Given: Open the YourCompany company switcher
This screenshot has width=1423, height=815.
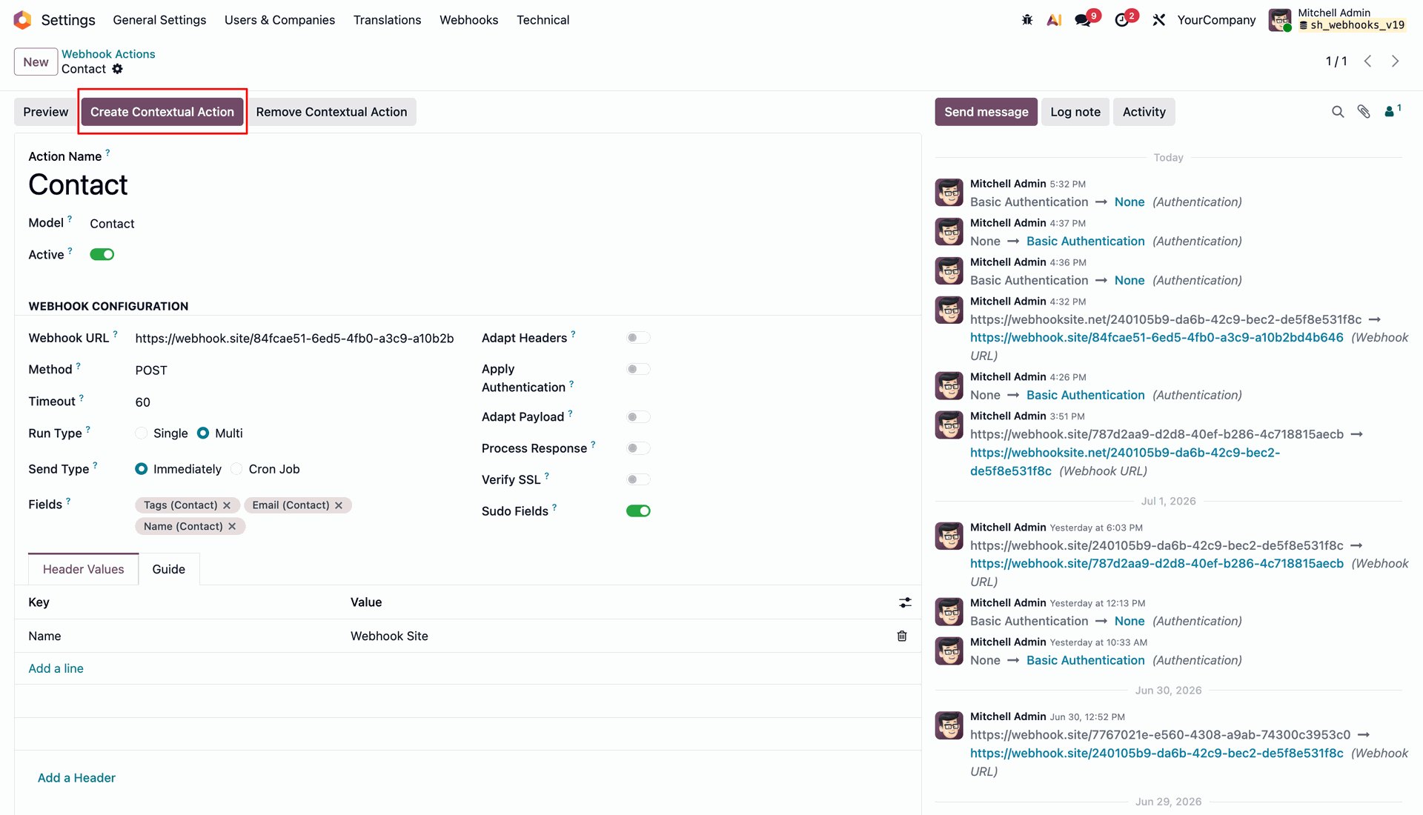Looking at the screenshot, I should pyautogui.click(x=1216, y=20).
